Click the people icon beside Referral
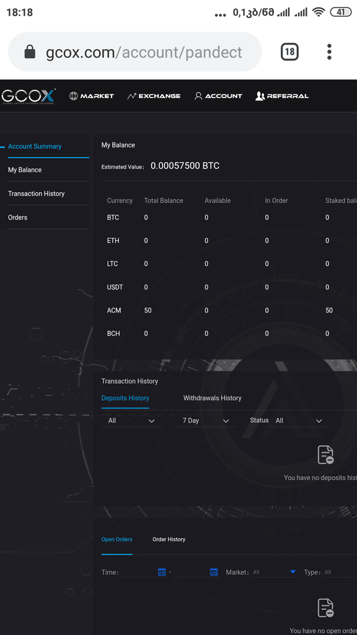Viewport: 357px width, 635px height. click(x=260, y=96)
